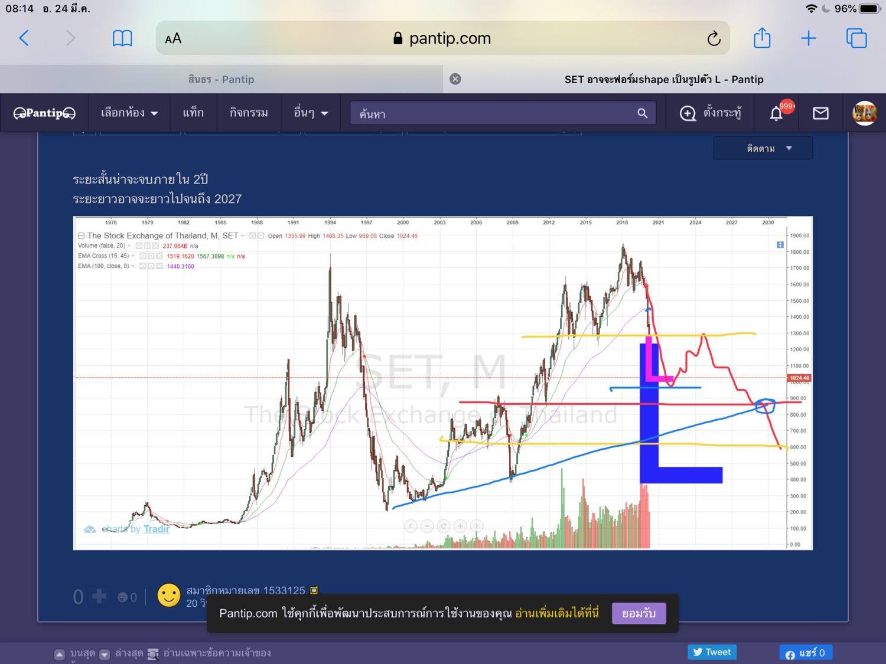Add a new Safari tab
Image resolution: width=886 pixels, height=664 pixels.
[809, 38]
